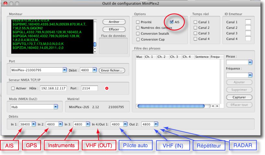Screen dimensions: 265x155
Task: Click the monitor scroll down arrow
Action: pyautogui.click(x=95, y=52)
